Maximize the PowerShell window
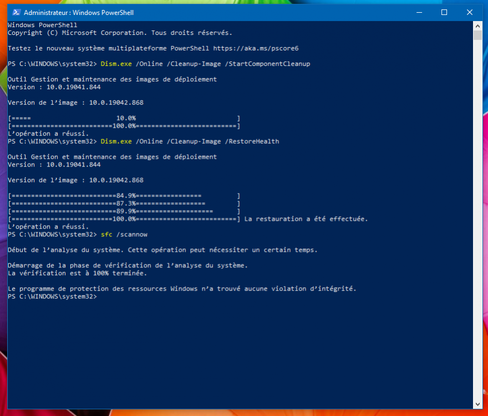Viewport: 488px width, 416px height. (x=444, y=12)
